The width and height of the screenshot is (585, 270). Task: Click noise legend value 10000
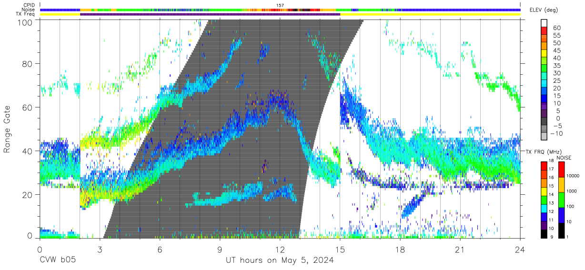point(573,176)
